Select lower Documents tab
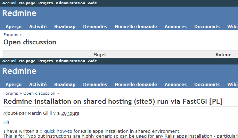This screenshot has width=238, height=138. click(207, 84)
